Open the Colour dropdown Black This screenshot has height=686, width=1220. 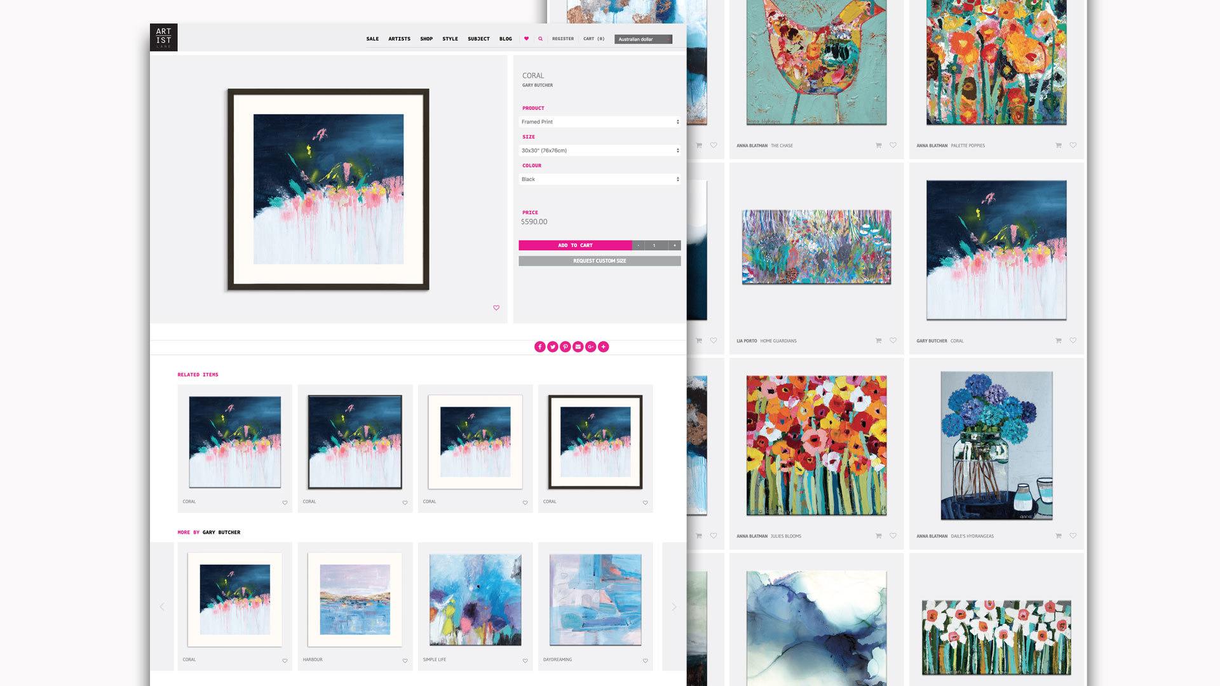tap(599, 179)
